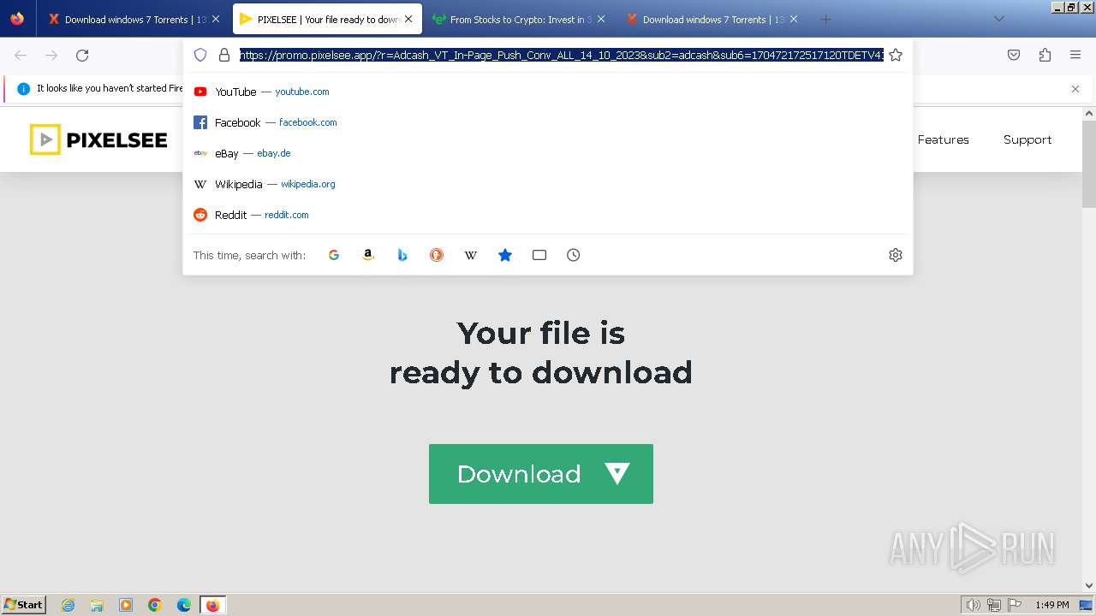Open the Features menu item
1096x616 pixels.
click(944, 139)
